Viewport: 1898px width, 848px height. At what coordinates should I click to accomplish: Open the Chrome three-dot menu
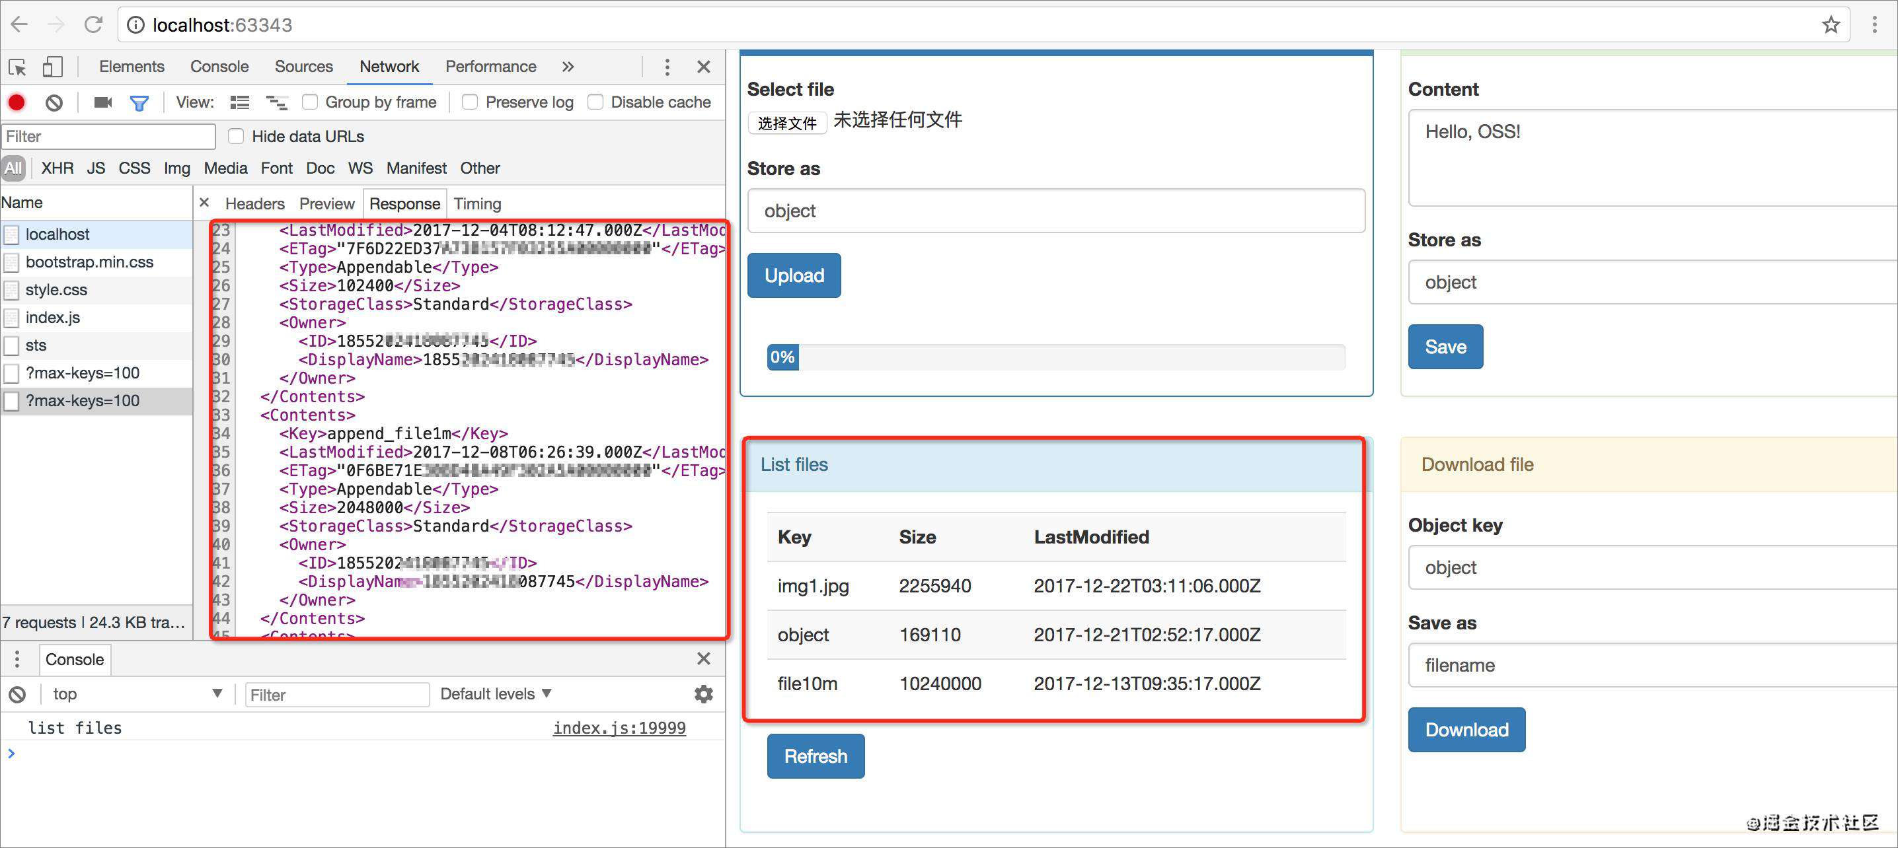[1874, 25]
